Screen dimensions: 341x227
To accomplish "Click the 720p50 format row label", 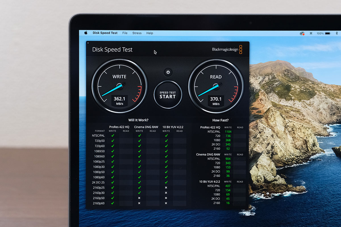I will tap(99, 141).
